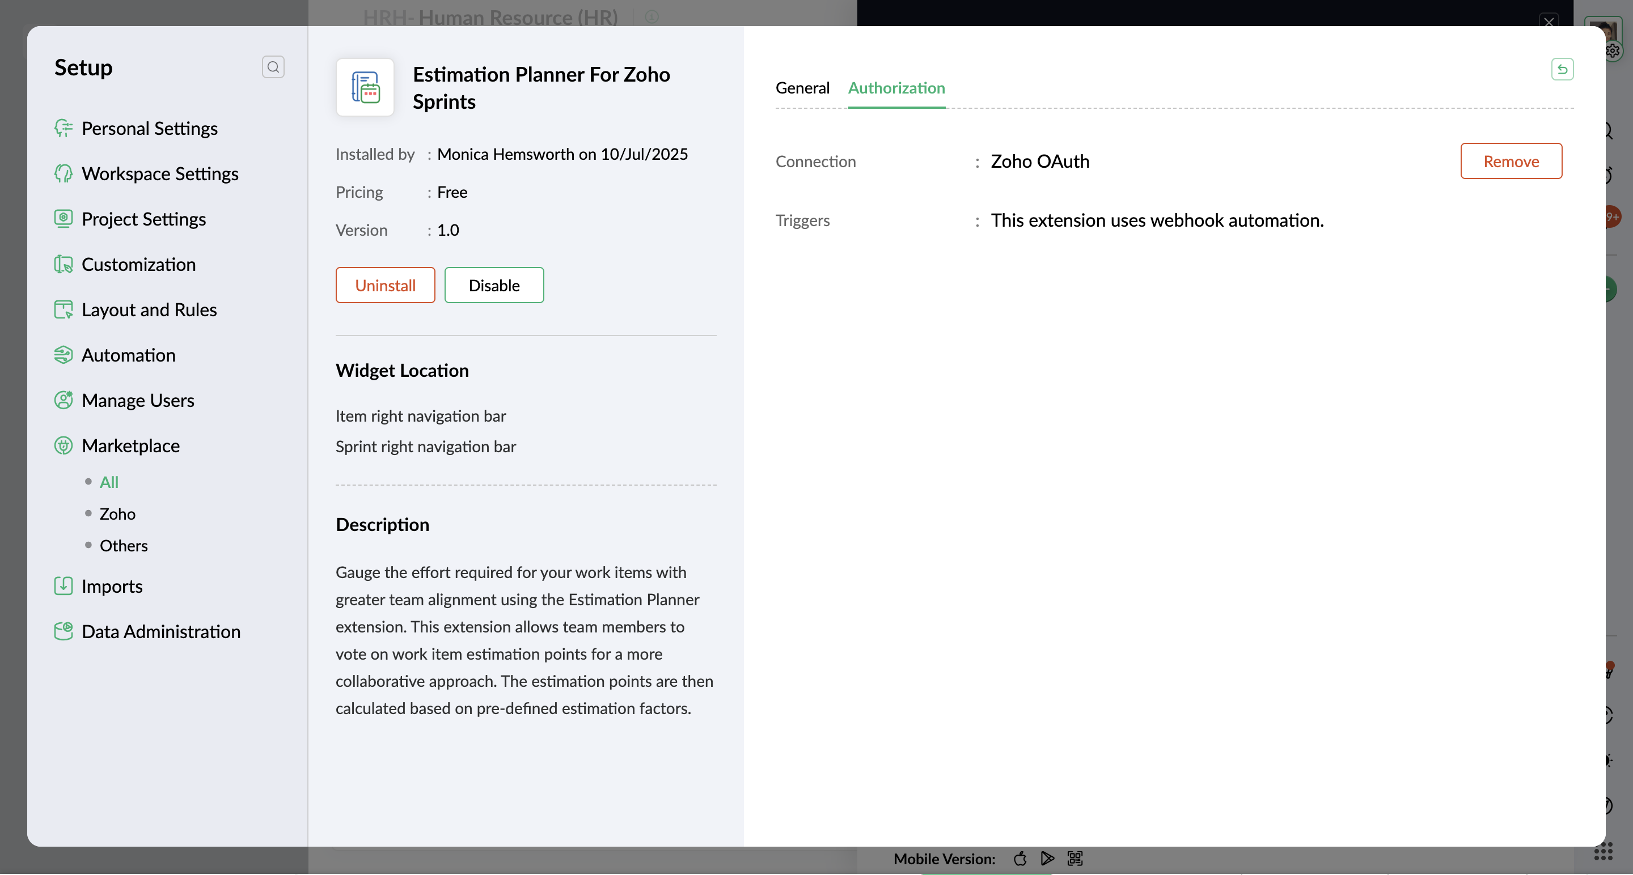Screen dimensions: 1633x875
Task: Click 'Sprint right navigation bar' text
Action: (426, 446)
